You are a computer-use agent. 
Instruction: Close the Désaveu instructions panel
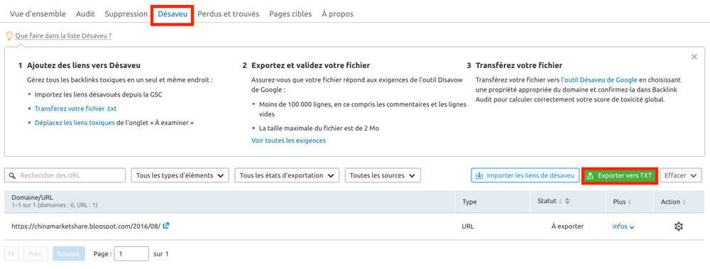point(694,57)
